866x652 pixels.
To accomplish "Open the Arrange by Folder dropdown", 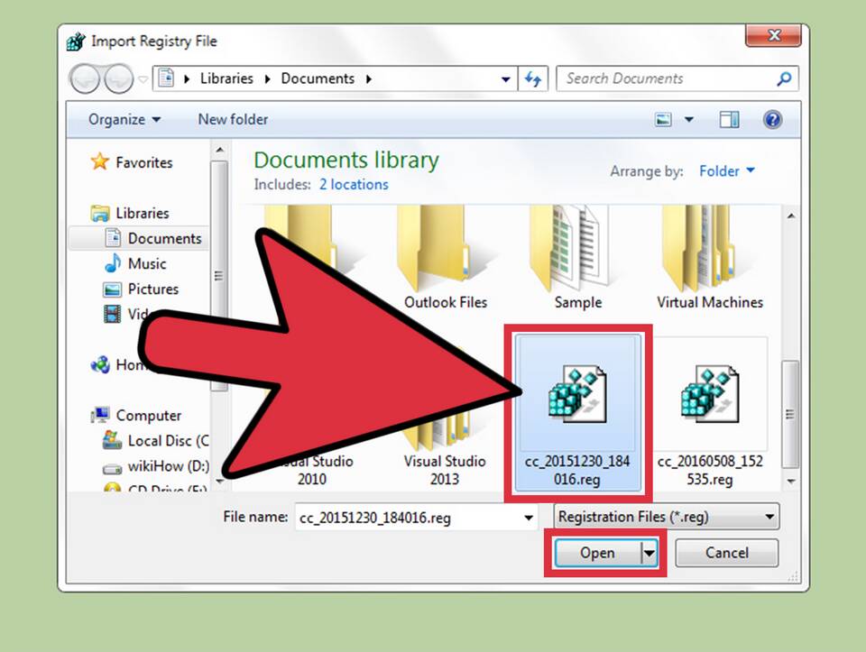I will click(x=727, y=171).
